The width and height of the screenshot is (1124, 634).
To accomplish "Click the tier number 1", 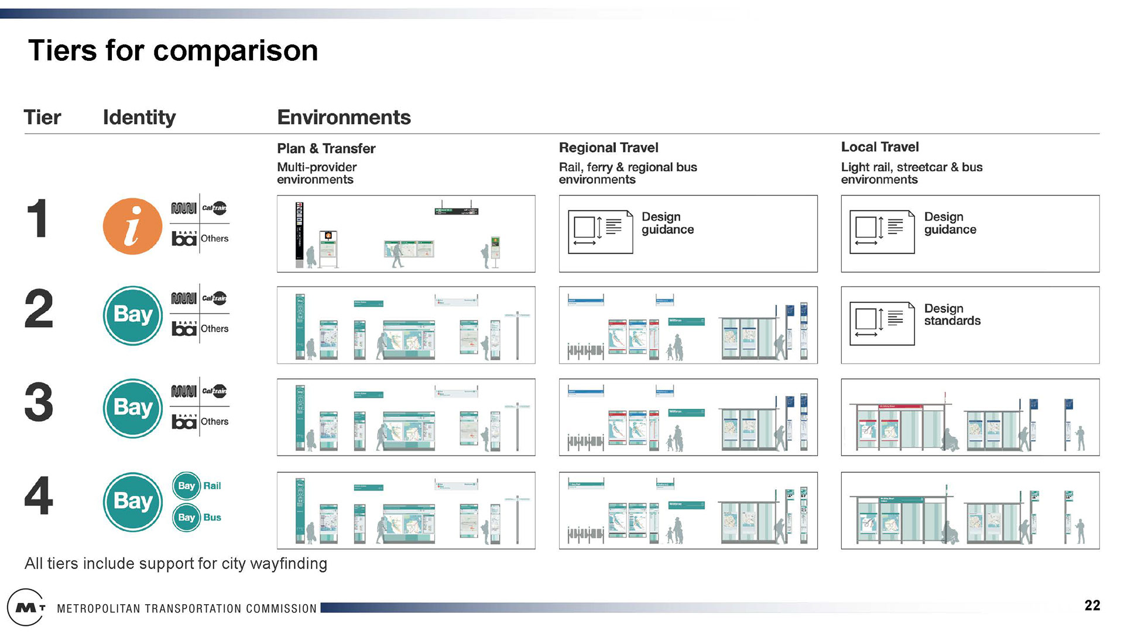I will (x=37, y=218).
